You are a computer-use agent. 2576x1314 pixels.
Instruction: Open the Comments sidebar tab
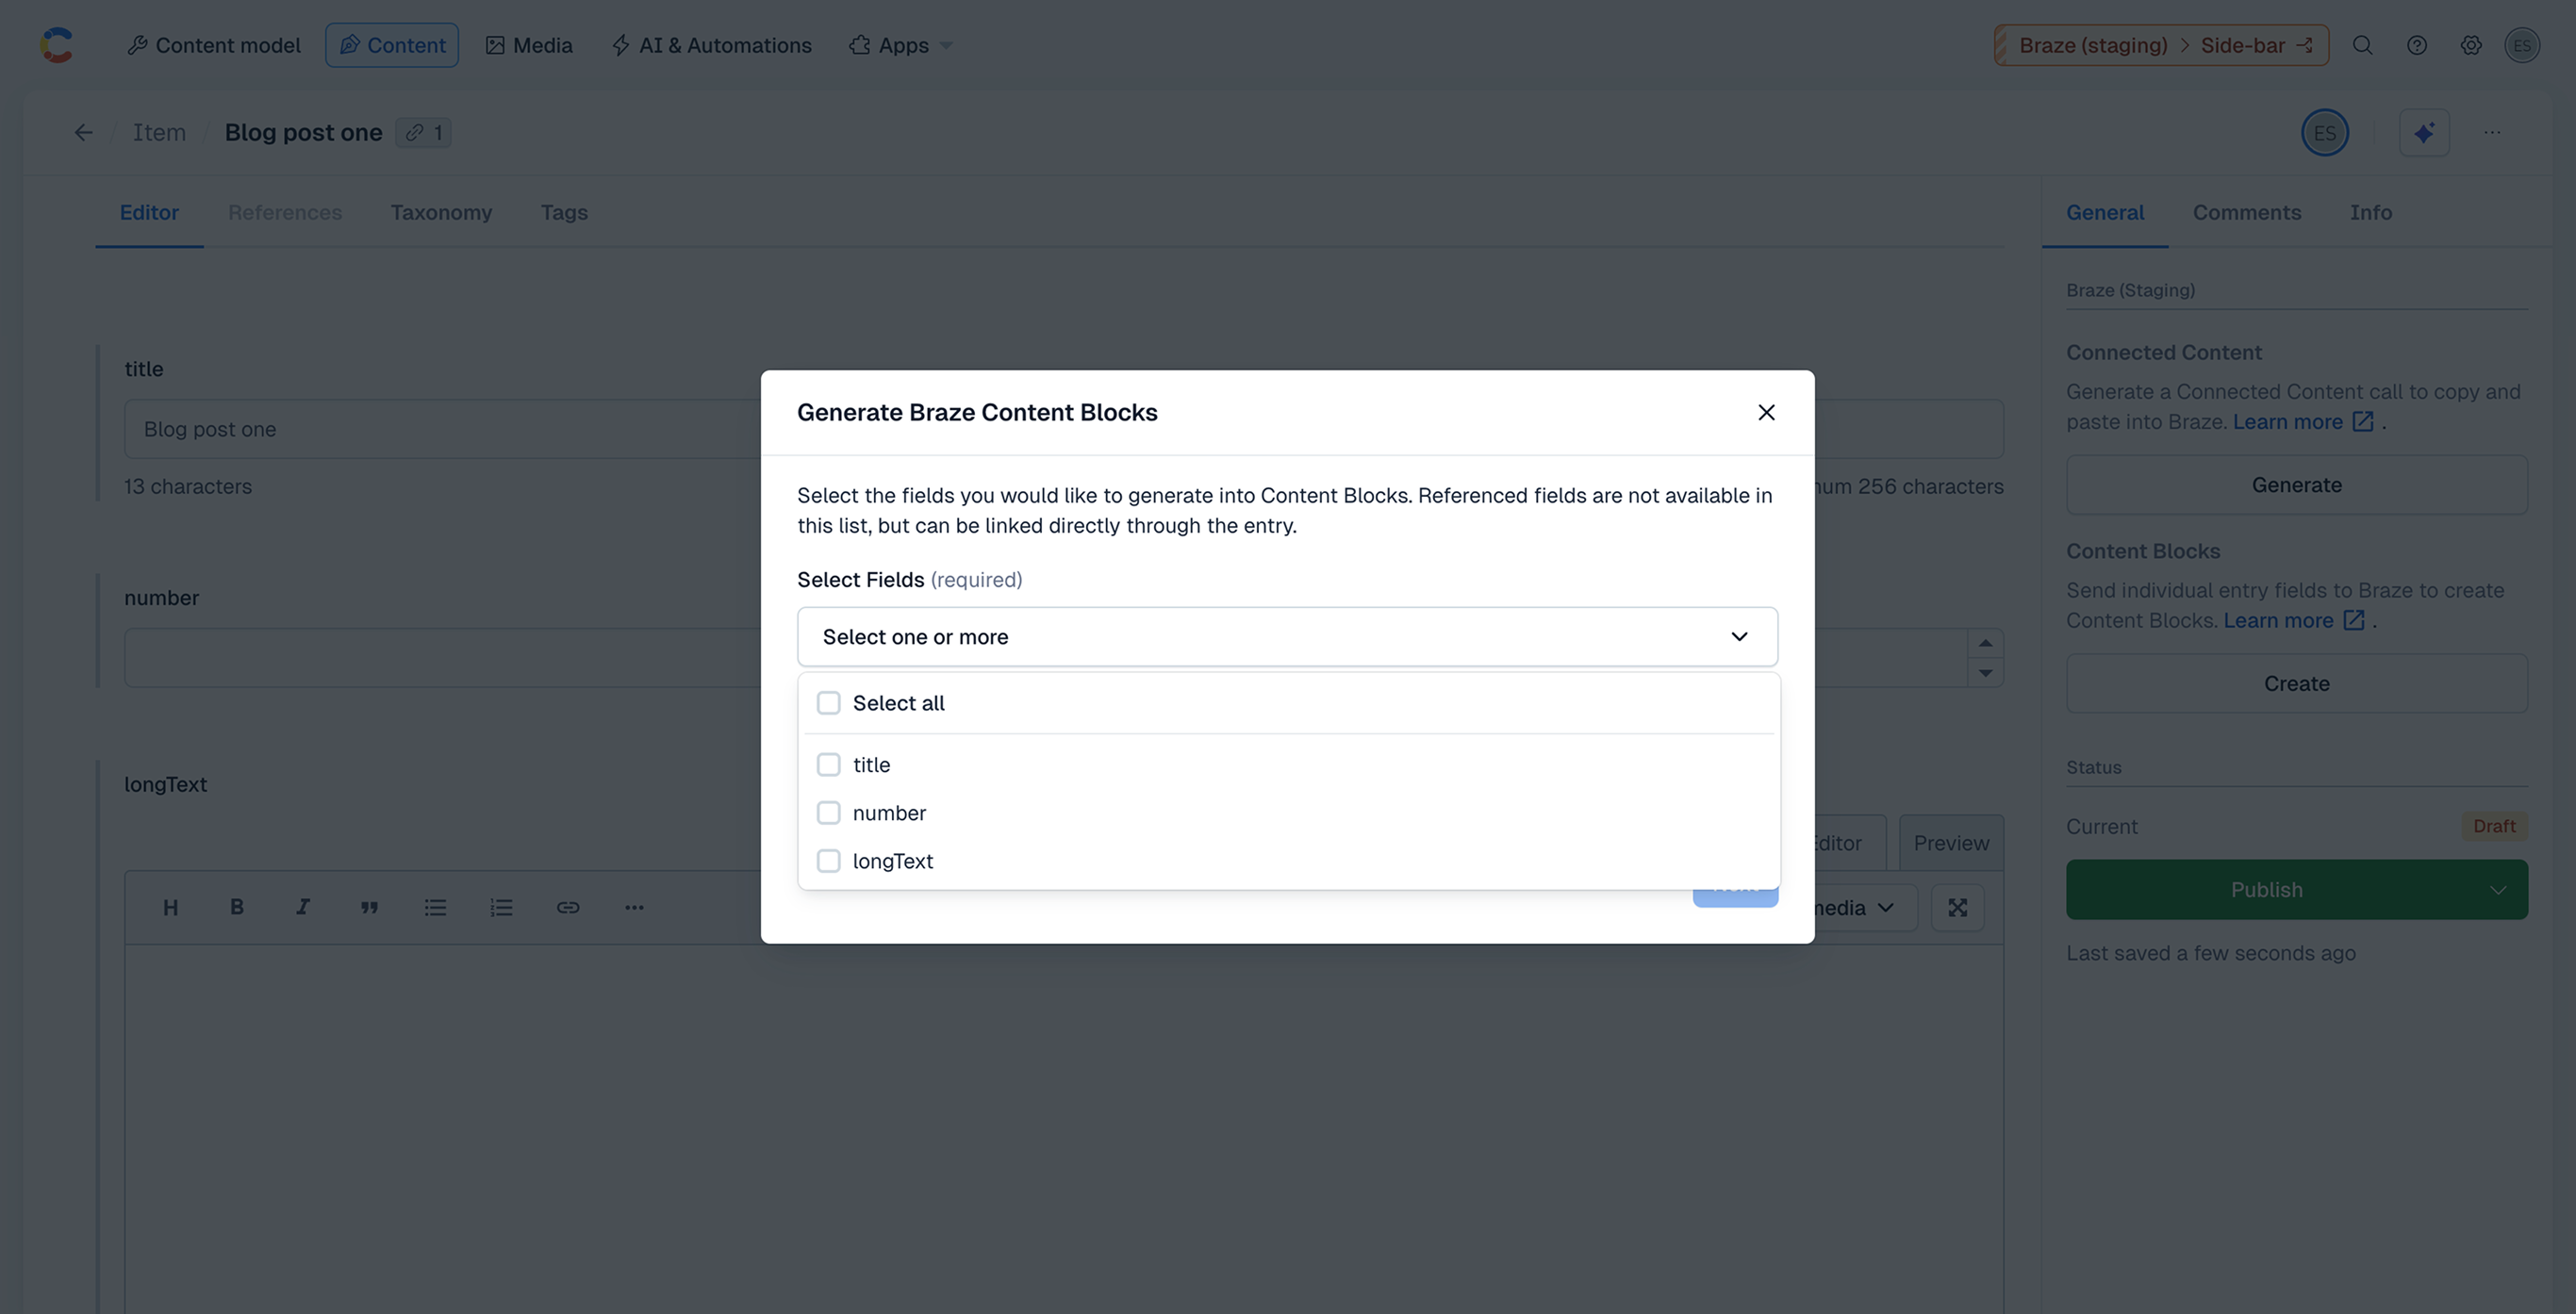click(x=2247, y=213)
